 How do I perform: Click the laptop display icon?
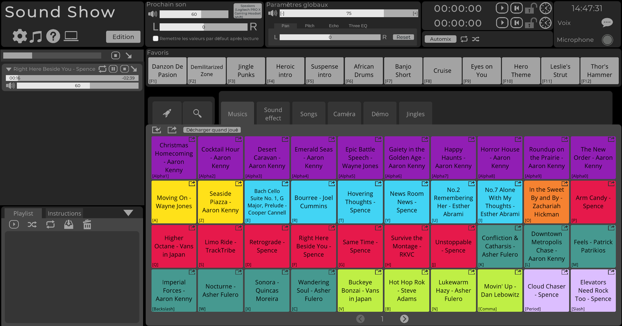[71, 36]
